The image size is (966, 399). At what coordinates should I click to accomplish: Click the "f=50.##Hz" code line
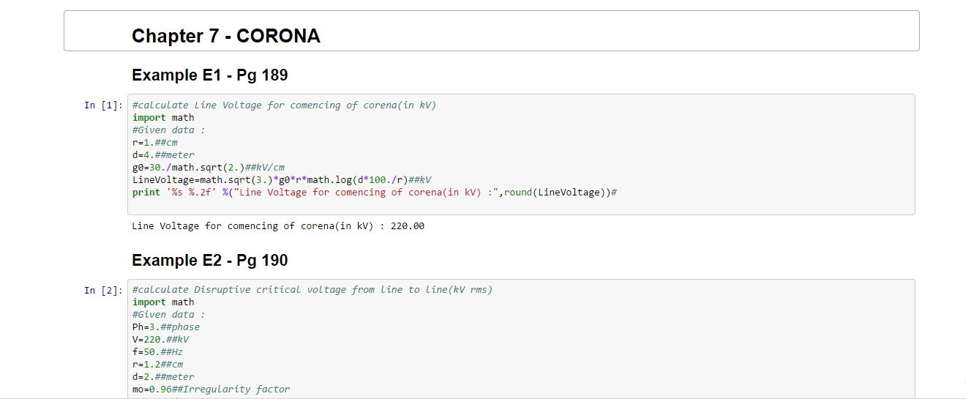pyautogui.click(x=157, y=352)
